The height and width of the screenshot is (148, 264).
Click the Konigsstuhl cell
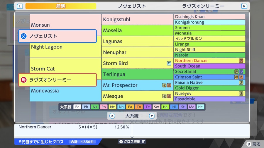[137, 20]
